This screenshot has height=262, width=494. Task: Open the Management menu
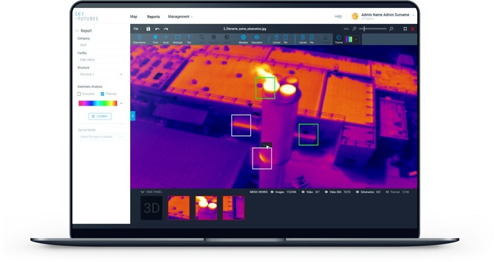click(x=180, y=16)
